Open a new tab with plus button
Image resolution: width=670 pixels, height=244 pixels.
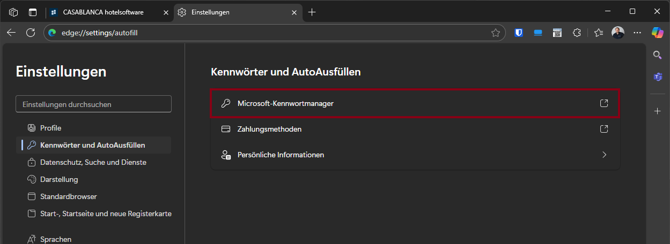(312, 12)
